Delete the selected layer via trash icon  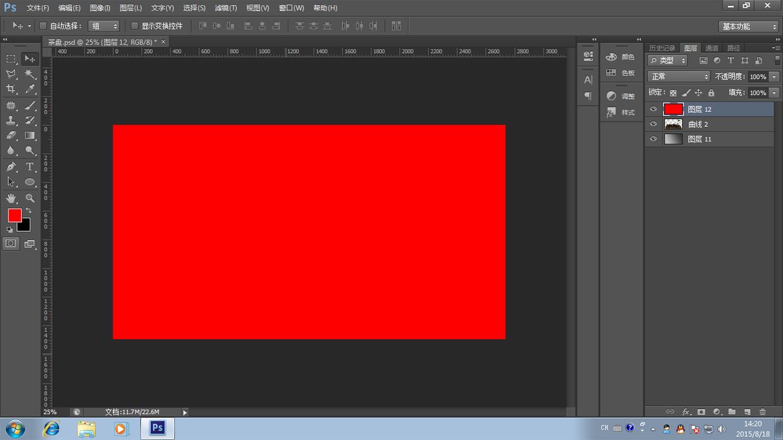(x=762, y=412)
